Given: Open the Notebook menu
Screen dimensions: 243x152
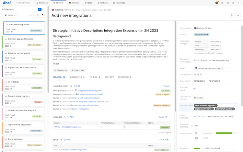Looking at the screenshot, I should [42, 3].
